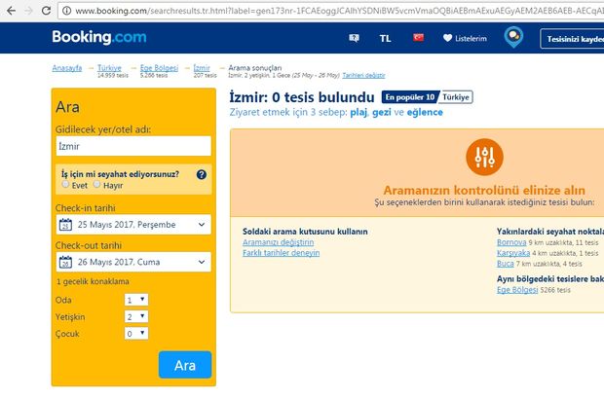
Task: Click 'Aramanızın kontrolünü elinize alın' heading
Action: click(x=484, y=190)
